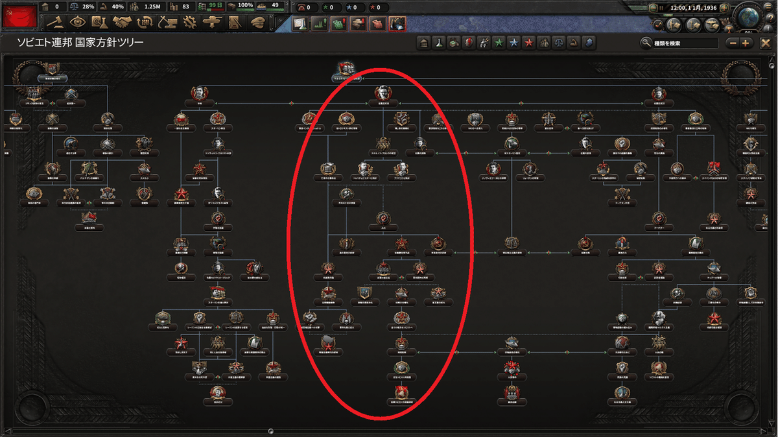Click the red telephone counter icon

(300, 8)
